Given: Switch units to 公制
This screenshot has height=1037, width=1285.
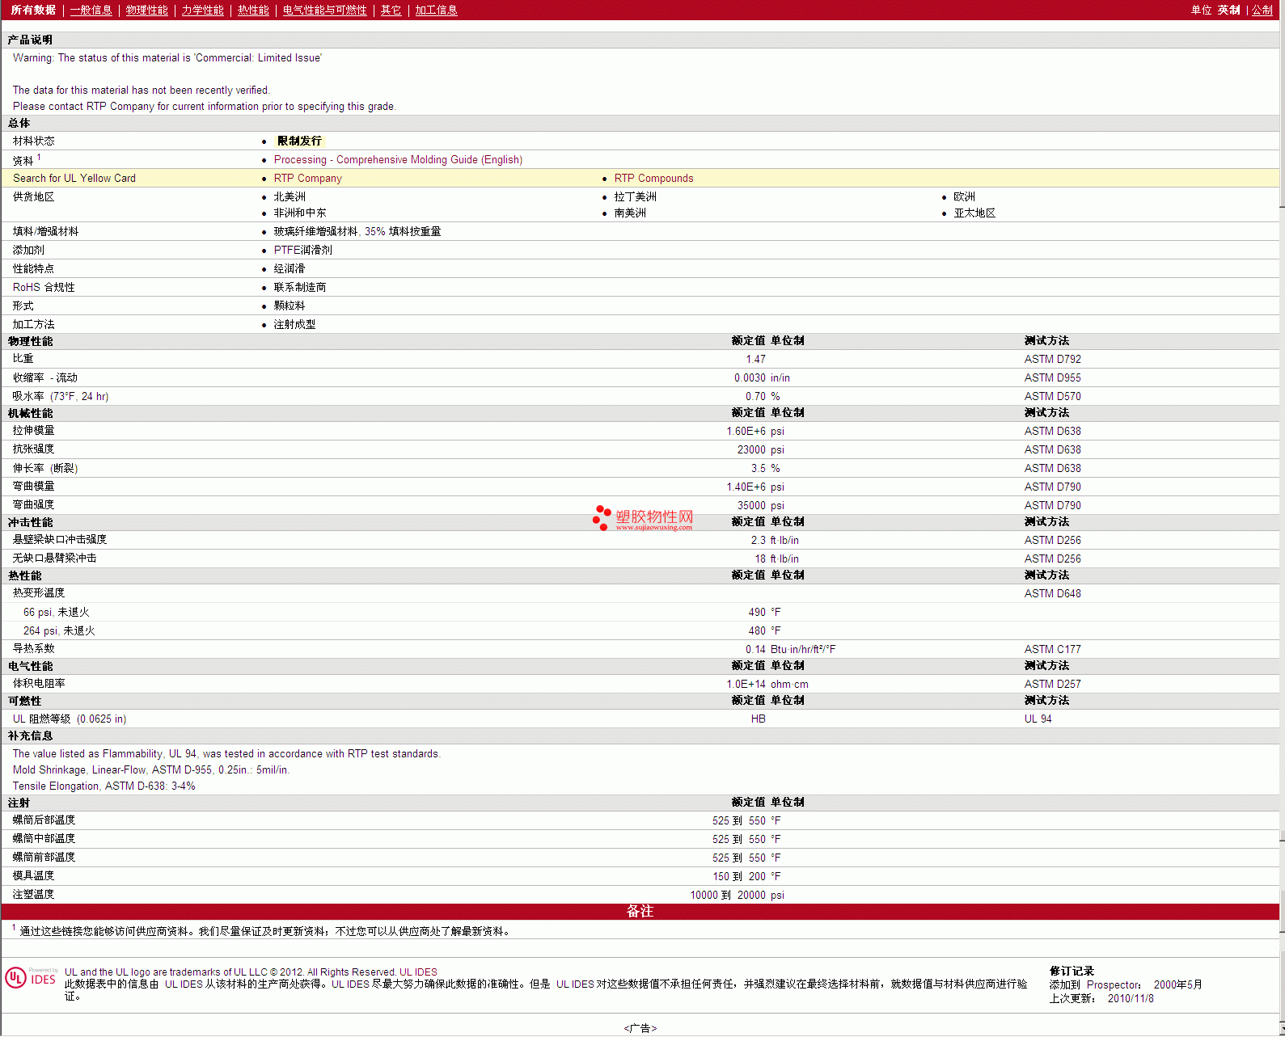Looking at the screenshot, I should click(x=1262, y=10).
